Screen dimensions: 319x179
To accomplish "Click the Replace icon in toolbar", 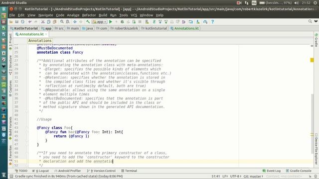I will (x=68, y=22).
